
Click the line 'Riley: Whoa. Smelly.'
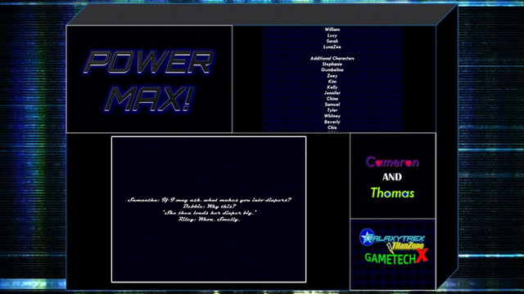pyautogui.click(x=210, y=220)
